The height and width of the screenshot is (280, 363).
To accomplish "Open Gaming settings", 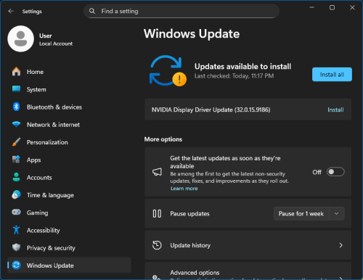I will [69, 213].
